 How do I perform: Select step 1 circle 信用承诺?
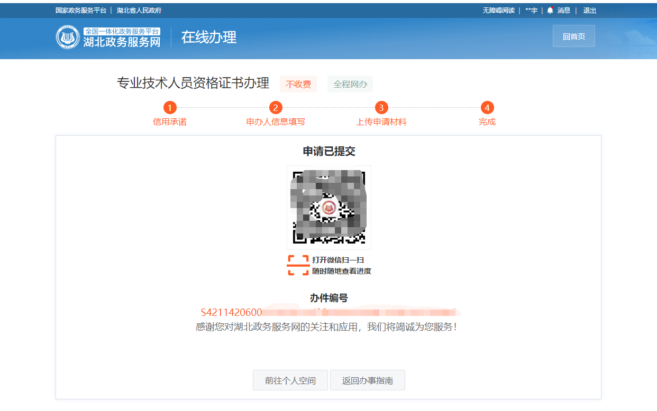point(169,108)
